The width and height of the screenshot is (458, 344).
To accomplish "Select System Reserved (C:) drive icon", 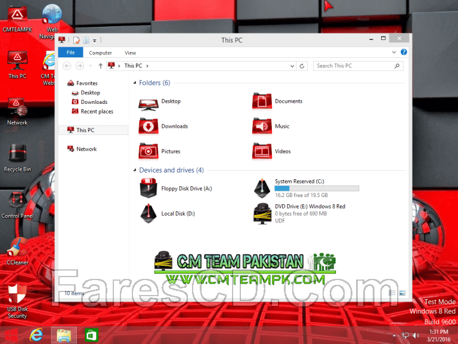I will coord(262,188).
